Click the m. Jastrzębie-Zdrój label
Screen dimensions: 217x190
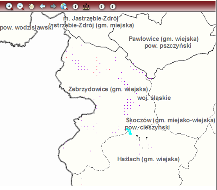[91, 19]
